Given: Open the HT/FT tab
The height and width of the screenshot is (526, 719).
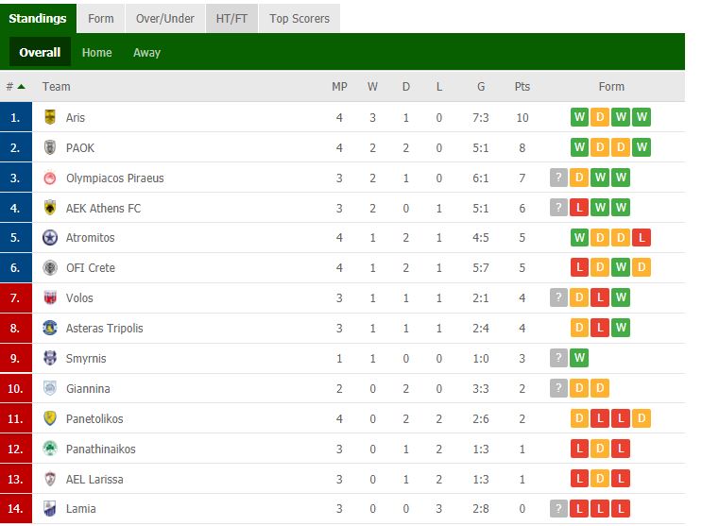Looking at the screenshot, I should (231, 19).
